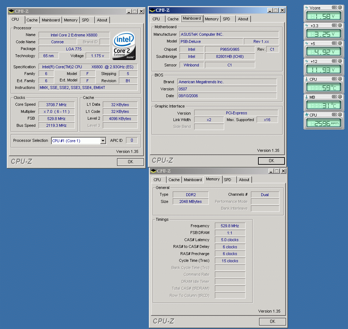Click the thermometer icon on the MB widget
This screenshot has width=348, height=329.
tap(307, 97)
